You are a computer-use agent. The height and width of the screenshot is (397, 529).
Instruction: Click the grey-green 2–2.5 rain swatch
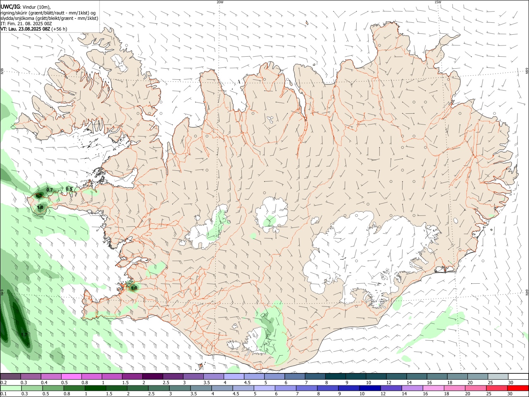137,388
